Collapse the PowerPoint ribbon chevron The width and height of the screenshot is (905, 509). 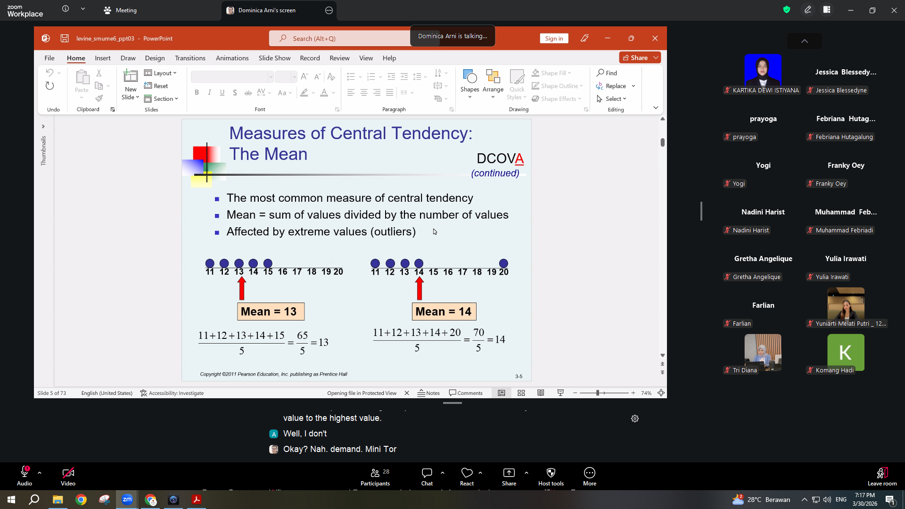point(656,108)
